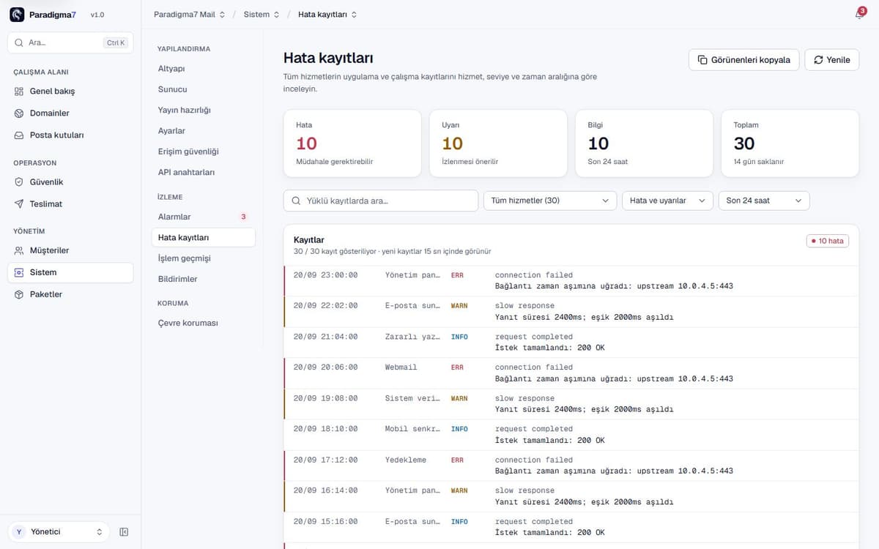This screenshot has width=879, height=549.
Task: Click the magnifier icon in log search
Action: (x=297, y=201)
